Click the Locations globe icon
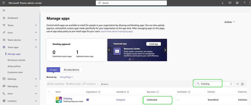Image resolution: width=251 pixels, height=105 pixels. click(x=4, y=101)
